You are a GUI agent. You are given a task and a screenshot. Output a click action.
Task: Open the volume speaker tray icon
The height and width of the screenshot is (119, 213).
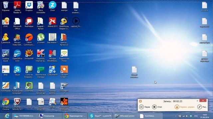pos(187,116)
